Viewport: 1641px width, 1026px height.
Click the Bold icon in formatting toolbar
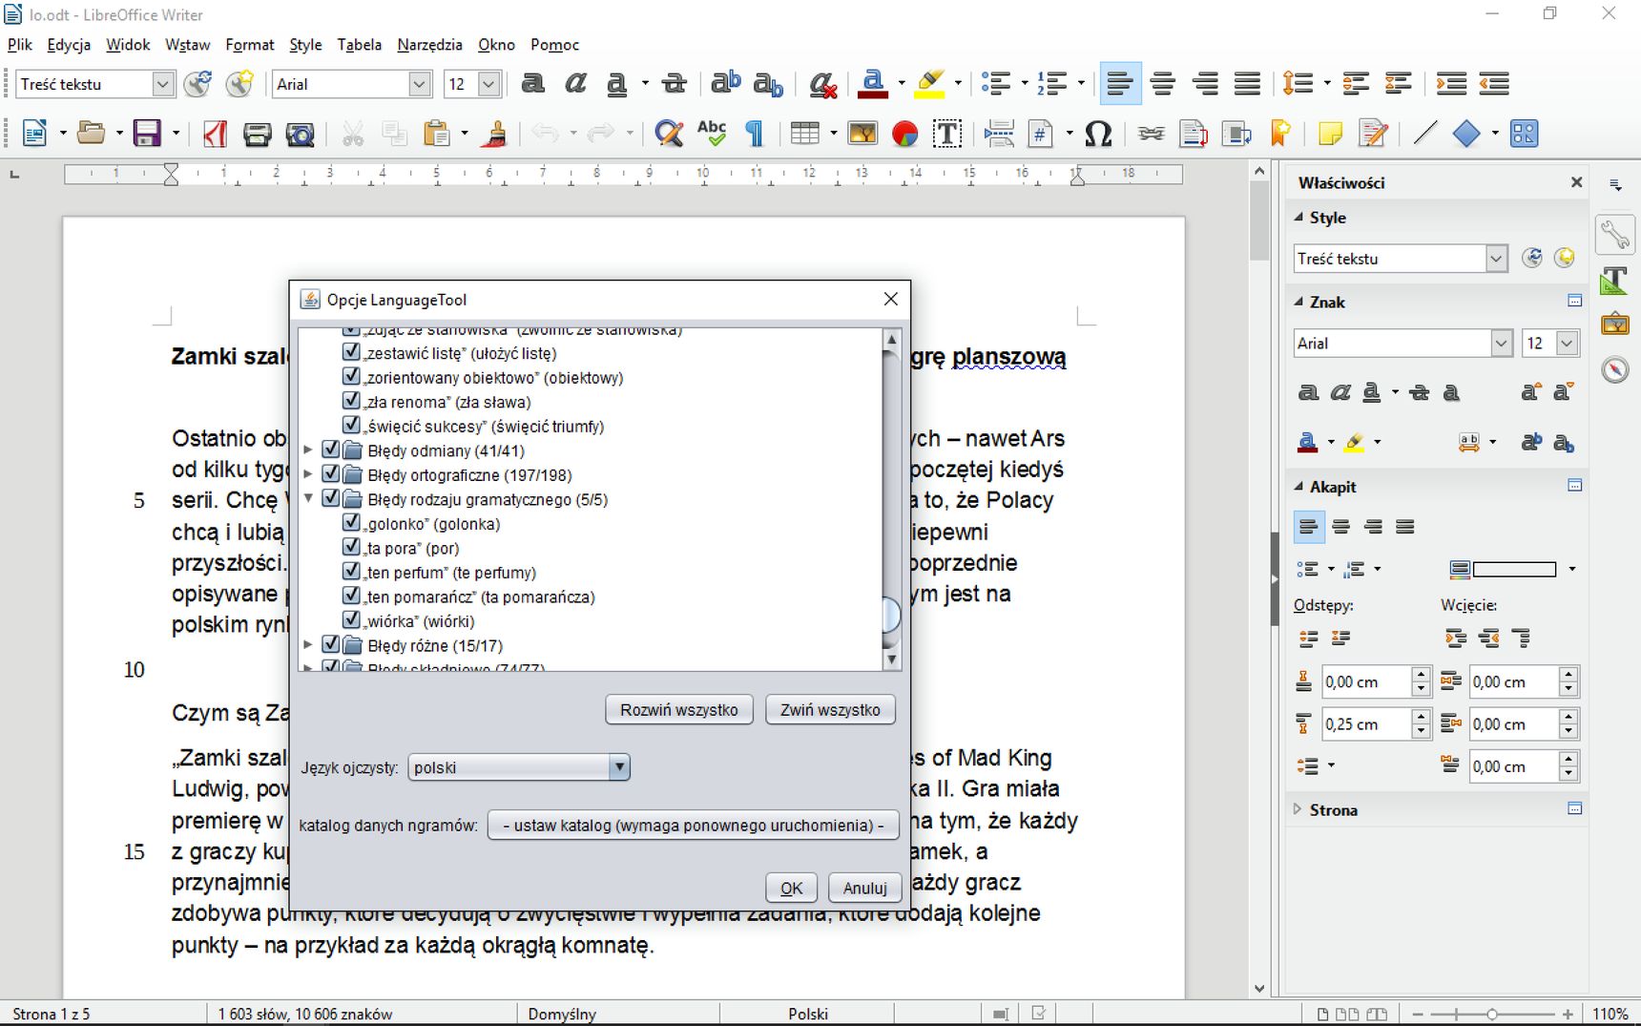coord(533,84)
